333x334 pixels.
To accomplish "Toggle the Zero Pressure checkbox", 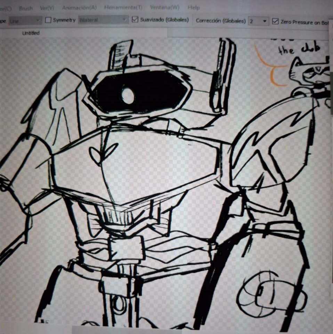I will pyautogui.click(x=275, y=22).
